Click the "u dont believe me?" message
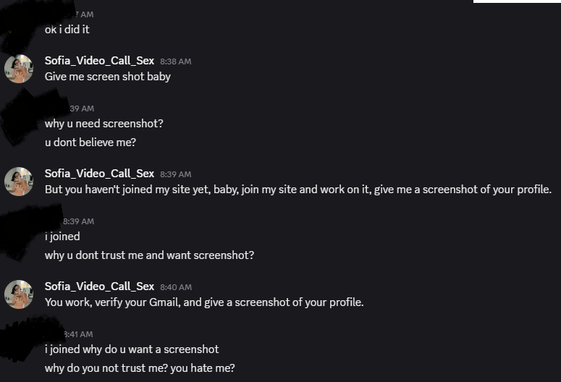 click(90, 143)
